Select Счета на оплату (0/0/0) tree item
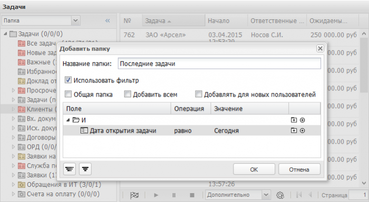The width and height of the screenshot is (369, 202). 63,194
